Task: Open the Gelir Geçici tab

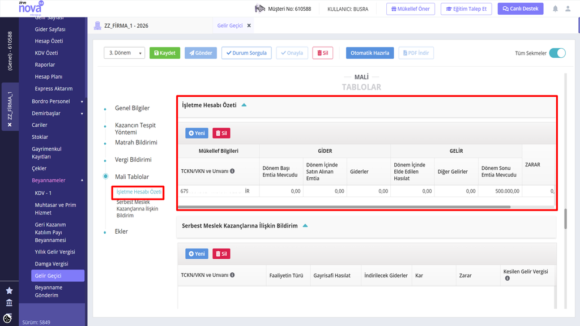Action: [x=230, y=25]
